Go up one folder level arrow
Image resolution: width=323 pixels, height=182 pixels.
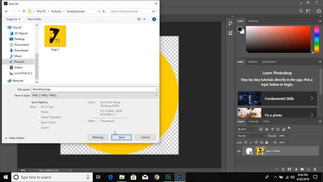tap(24, 11)
